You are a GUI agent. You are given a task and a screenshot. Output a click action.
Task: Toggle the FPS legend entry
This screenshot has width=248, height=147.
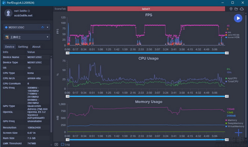coord(228,33)
